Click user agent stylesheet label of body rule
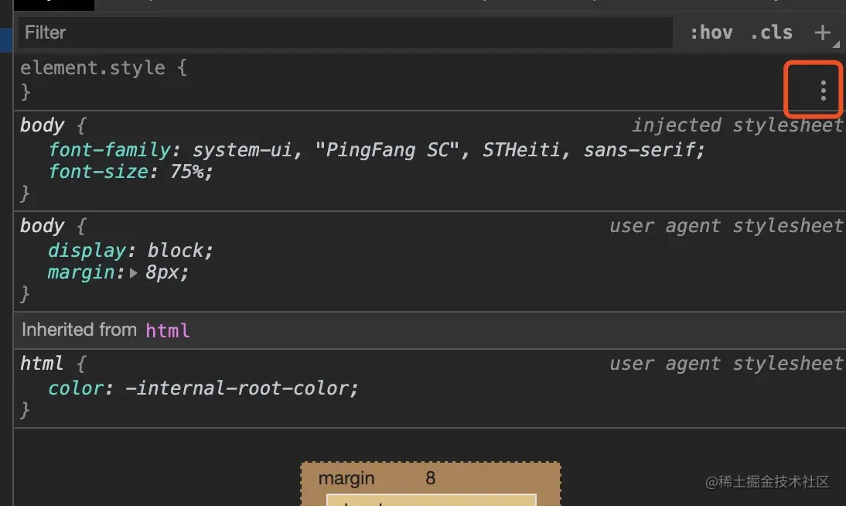The height and width of the screenshot is (506, 846). [x=725, y=226]
